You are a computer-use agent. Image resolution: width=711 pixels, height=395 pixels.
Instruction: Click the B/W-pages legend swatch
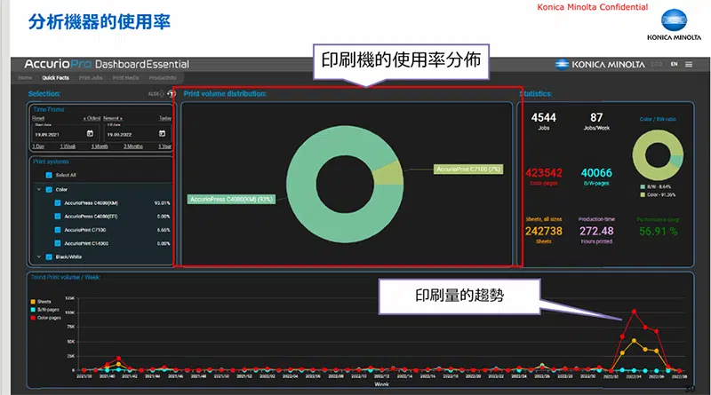33,310
